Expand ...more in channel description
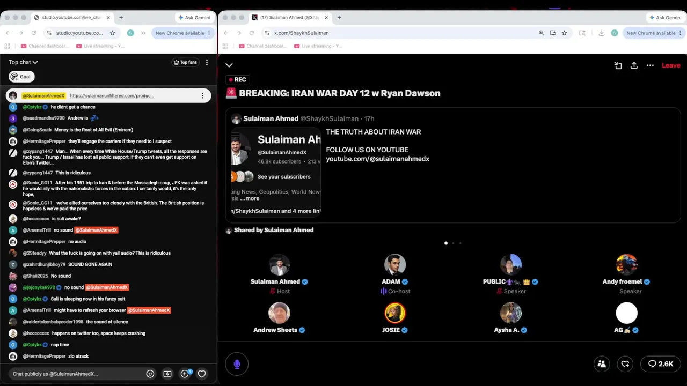Screen dimensions: 687x386 tap(250, 198)
